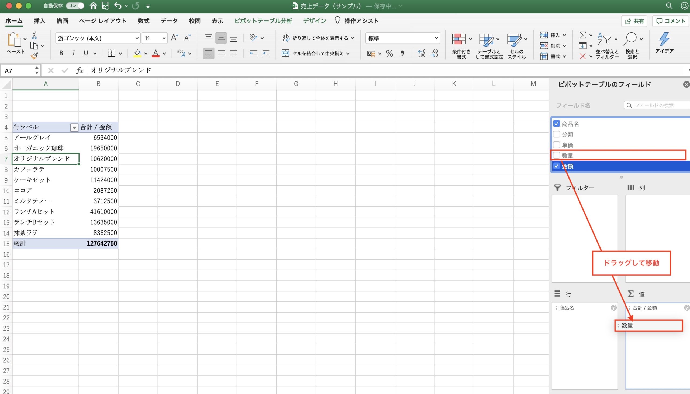Decrease font size with small A
Image resolution: width=690 pixels, height=394 pixels.
(x=187, y=38)
